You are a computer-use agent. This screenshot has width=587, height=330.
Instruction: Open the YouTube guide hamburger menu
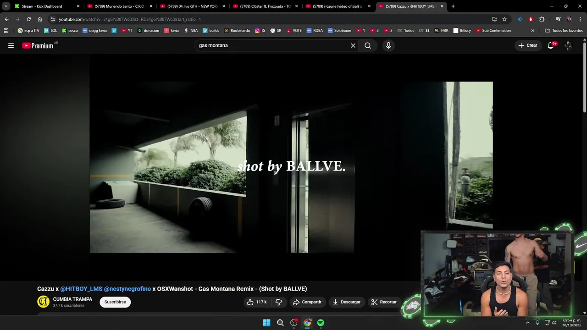[11, 45]
